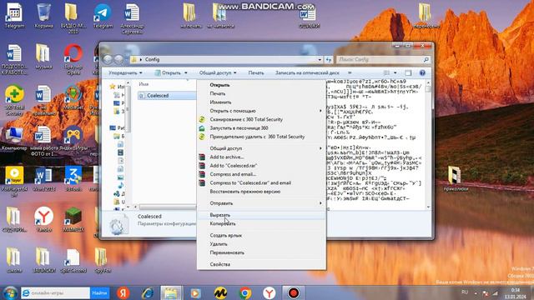The image size is (534, 300).
Task: Click the Yandex Я taskbar icon
Action: click(x=123, y=292)
